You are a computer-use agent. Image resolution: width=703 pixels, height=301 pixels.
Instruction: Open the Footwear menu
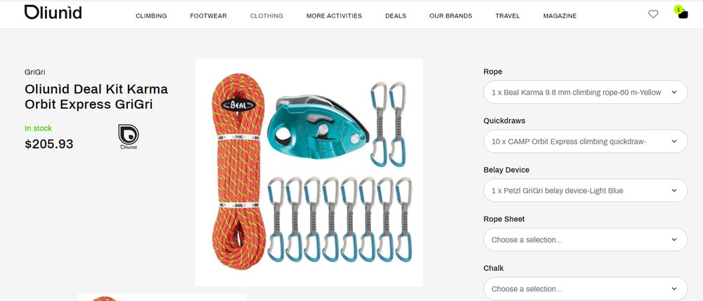[208, 15]
